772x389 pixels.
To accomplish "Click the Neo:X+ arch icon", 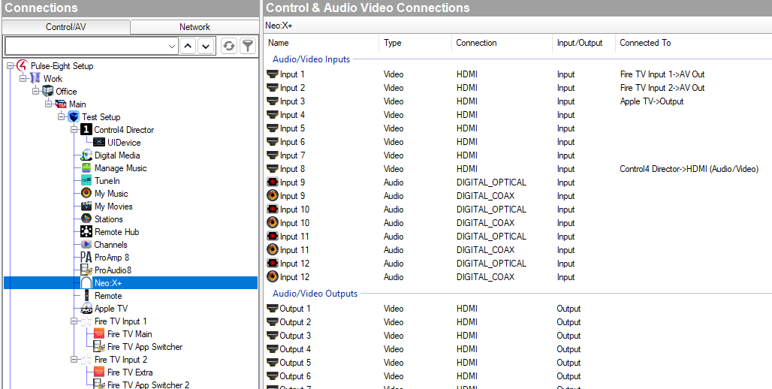I will point(86,282).
